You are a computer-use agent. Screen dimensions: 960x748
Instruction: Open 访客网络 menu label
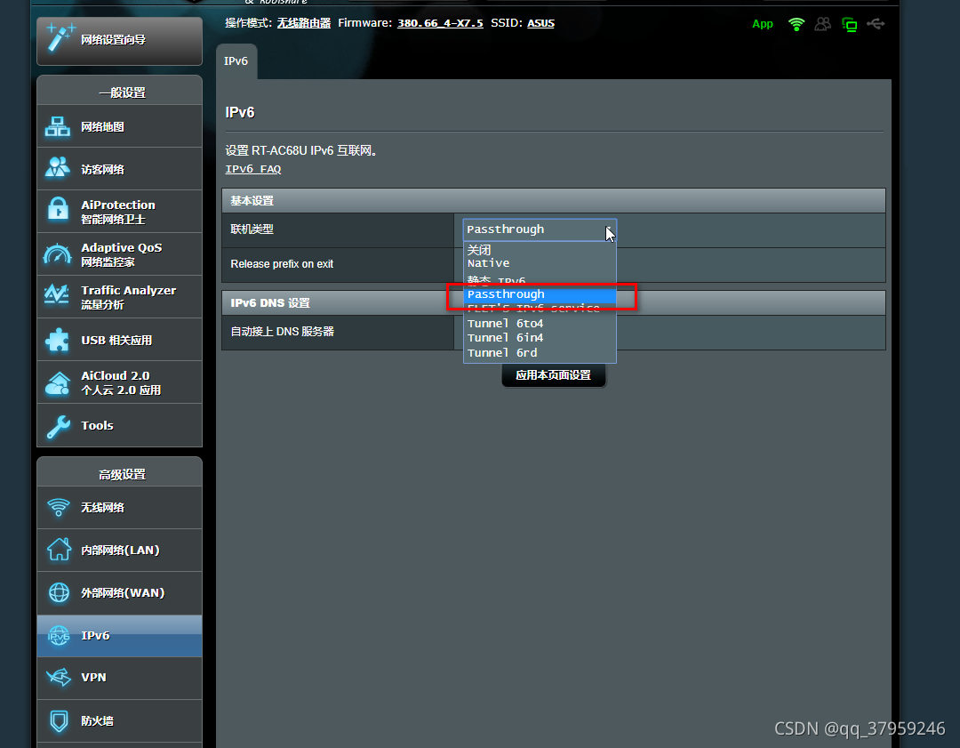pyautogui.click(x=103, y=170)
